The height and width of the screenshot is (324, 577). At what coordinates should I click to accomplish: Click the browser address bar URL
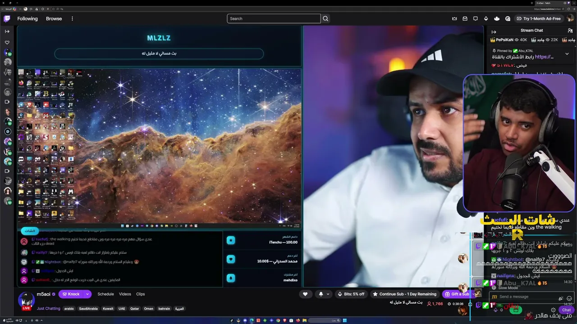(547, 9)
